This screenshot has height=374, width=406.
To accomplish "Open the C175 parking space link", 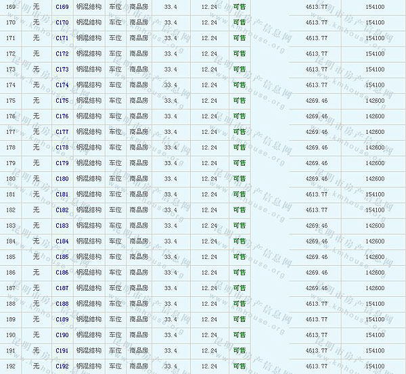I will click(62, 100).
